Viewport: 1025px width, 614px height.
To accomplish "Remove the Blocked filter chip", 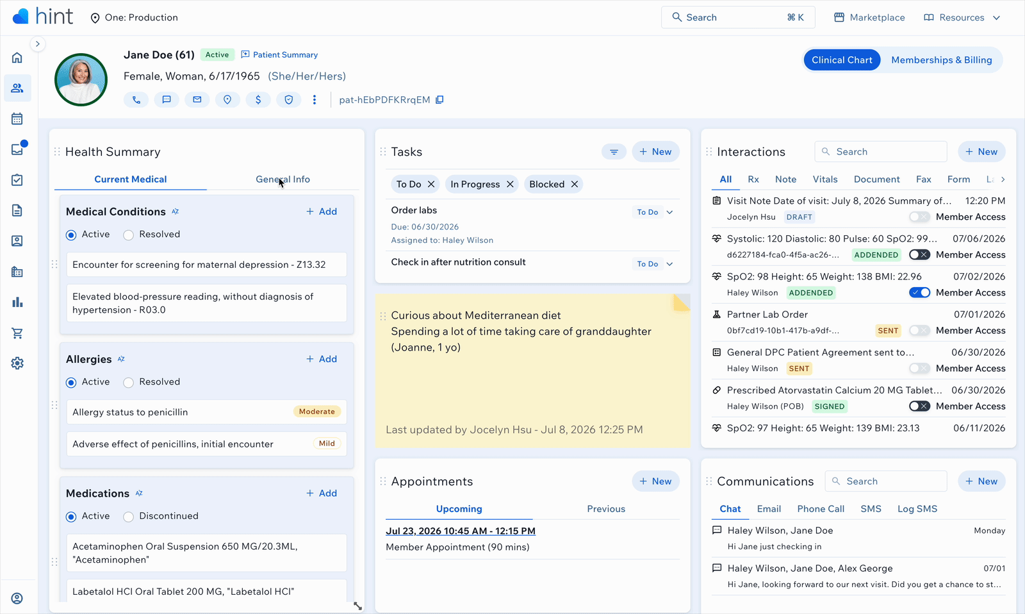I will pyautogui.click(x=575, y=184).
